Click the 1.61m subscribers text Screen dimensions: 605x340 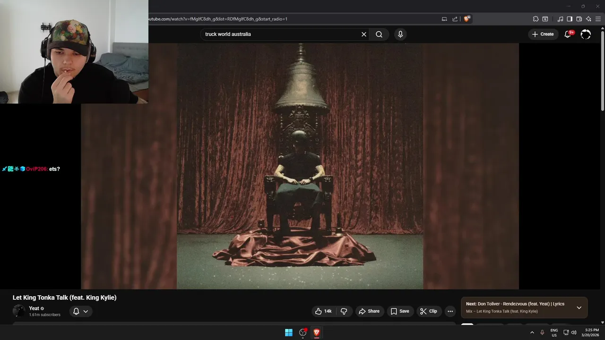44,315
